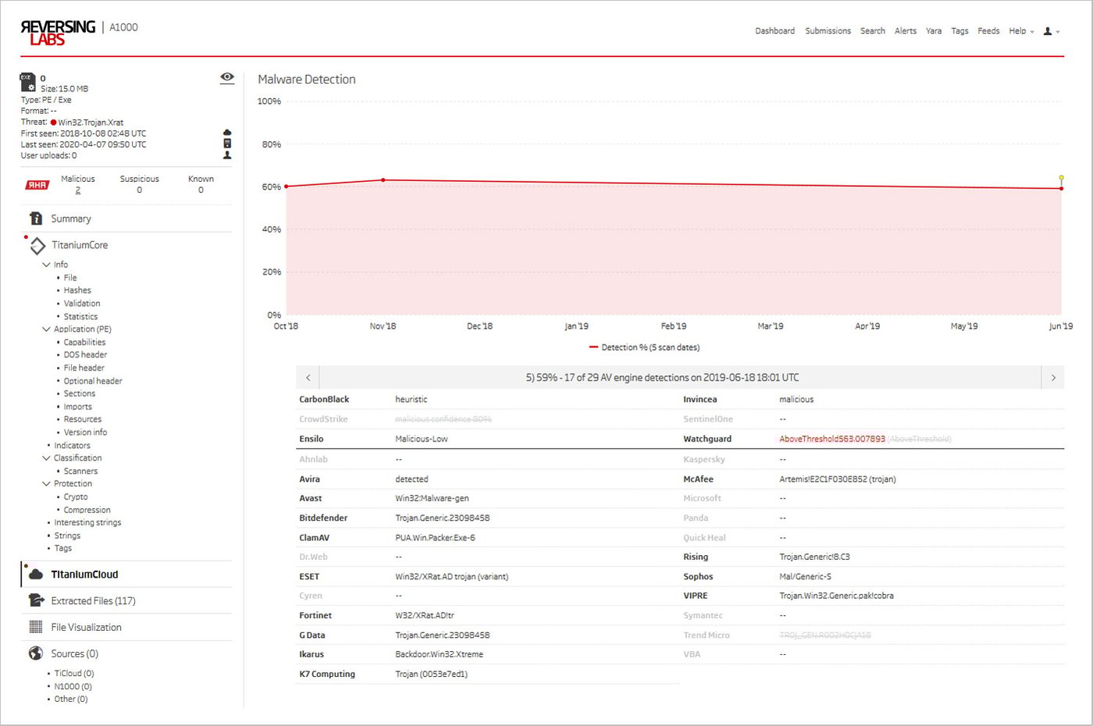1093x726 pixels.
Task: Select Scanners under Classification
Action: (80, 472)
